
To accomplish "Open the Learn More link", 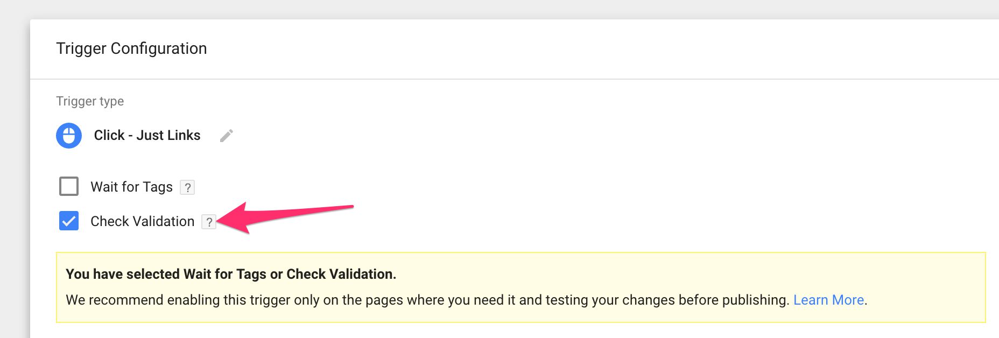I will 828,300.
